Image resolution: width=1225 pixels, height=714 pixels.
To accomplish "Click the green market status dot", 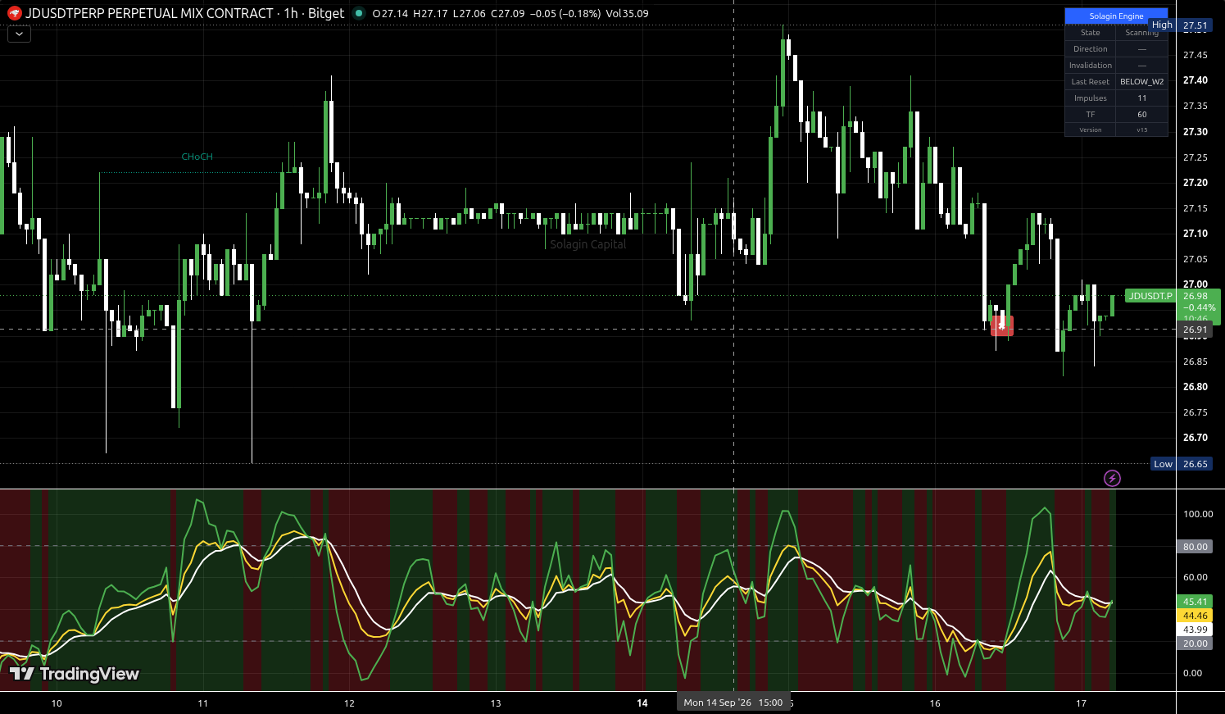I will point(358,13).
